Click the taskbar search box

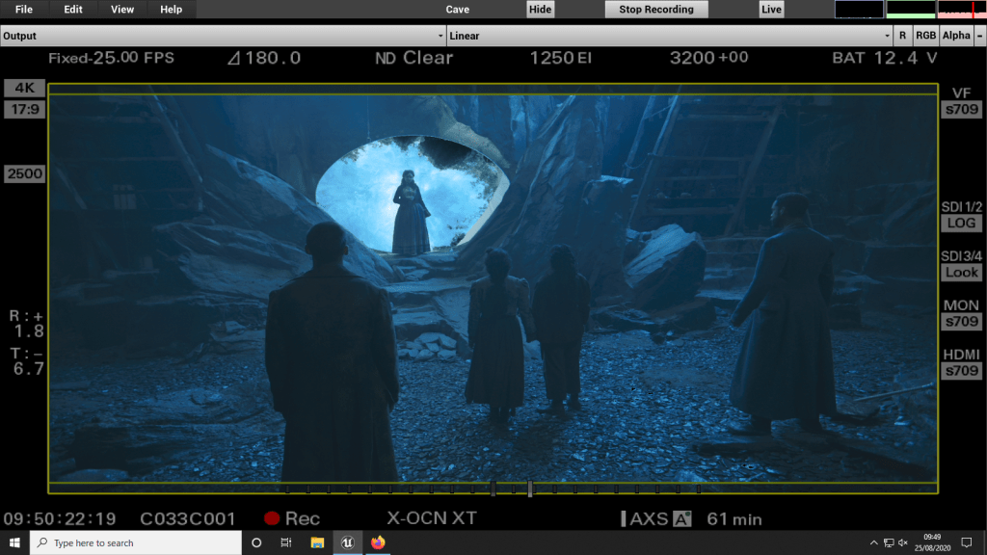[x=135, y=542]
